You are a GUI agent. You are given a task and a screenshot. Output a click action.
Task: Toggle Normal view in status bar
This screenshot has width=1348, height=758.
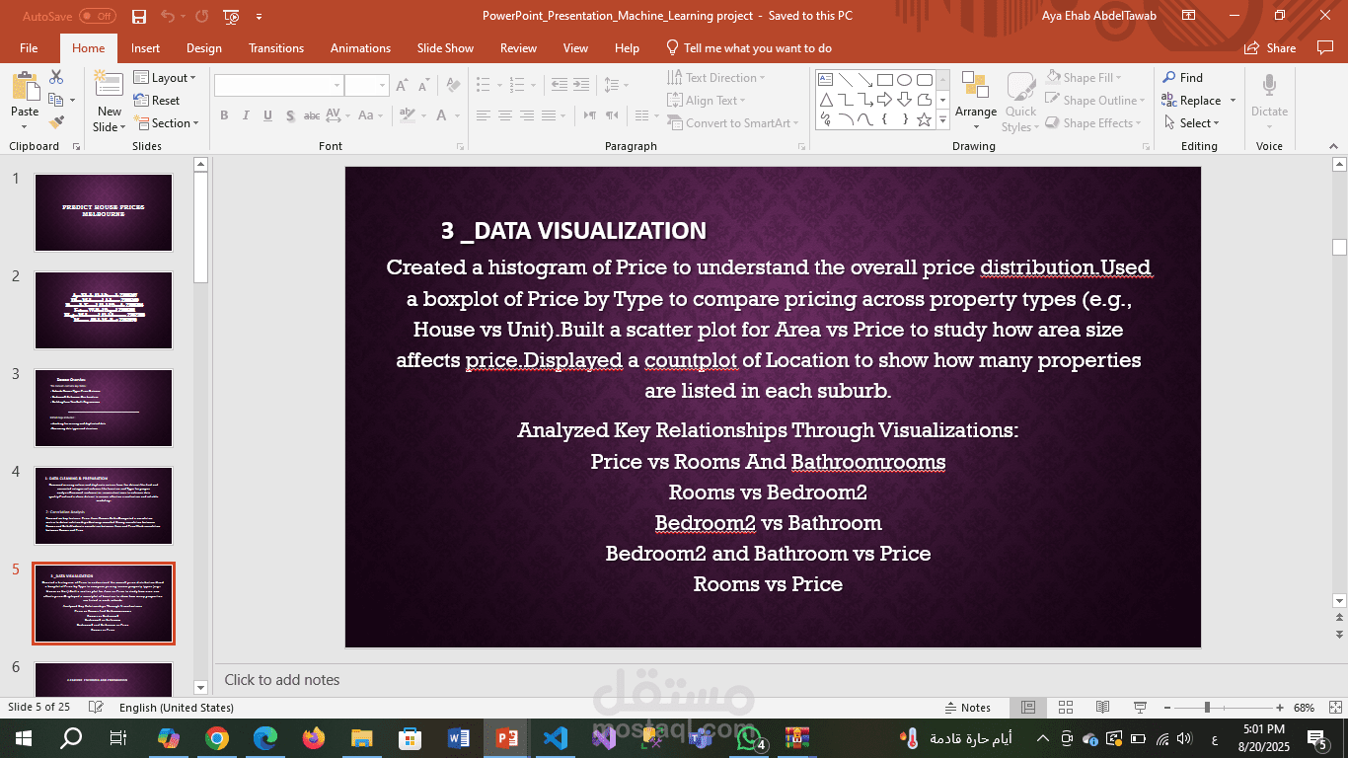1027,708
